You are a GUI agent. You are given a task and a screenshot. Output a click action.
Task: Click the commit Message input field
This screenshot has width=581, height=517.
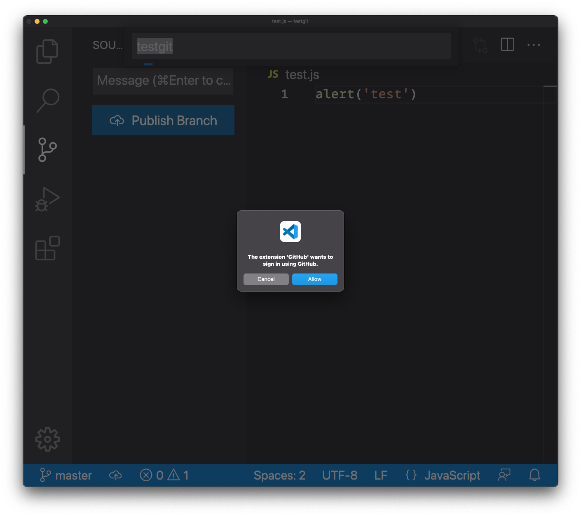(x=163, y=81)
